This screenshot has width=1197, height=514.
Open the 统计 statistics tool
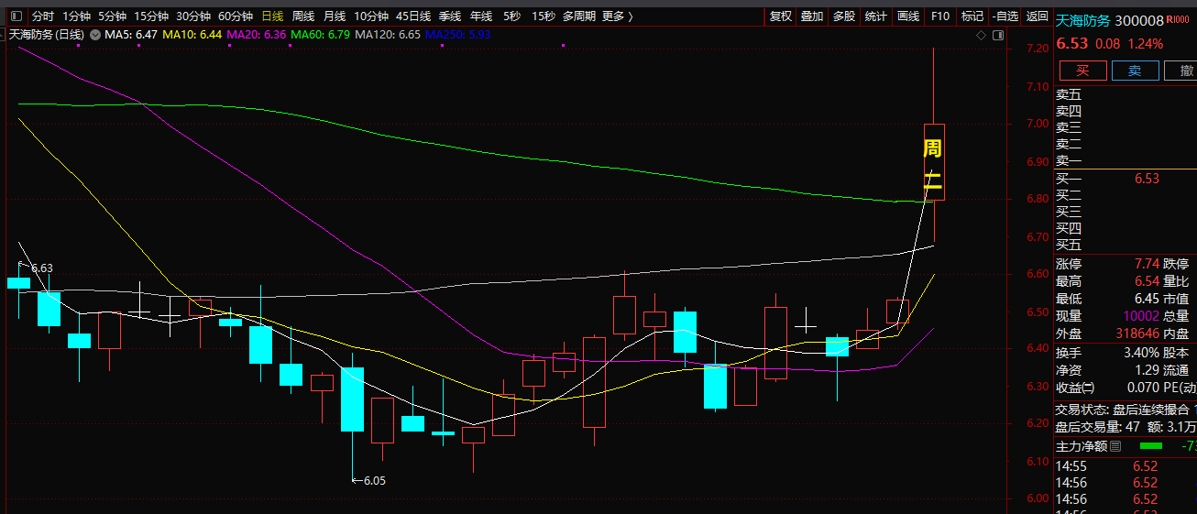tap(875, 16)
